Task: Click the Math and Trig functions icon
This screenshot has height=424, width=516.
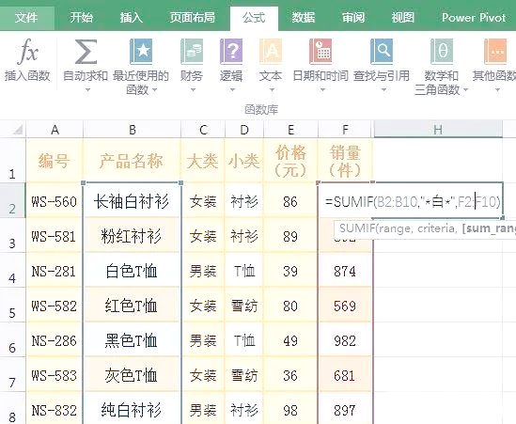Action: [442, 52]
